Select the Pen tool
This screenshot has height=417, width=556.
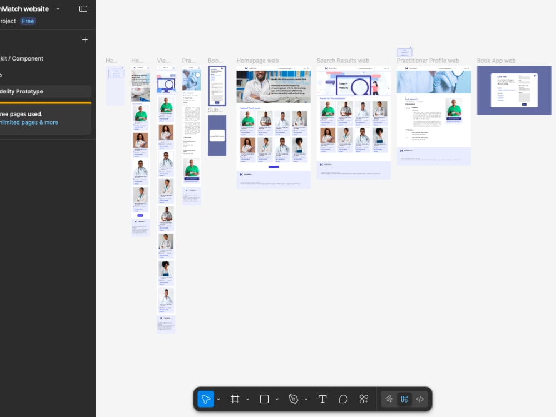pos(293,399)
